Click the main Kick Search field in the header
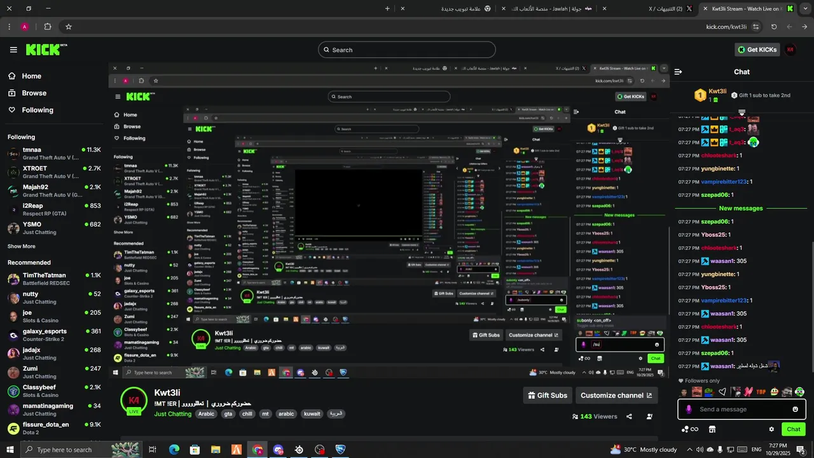Screen dimensions: 814x458 407,50
